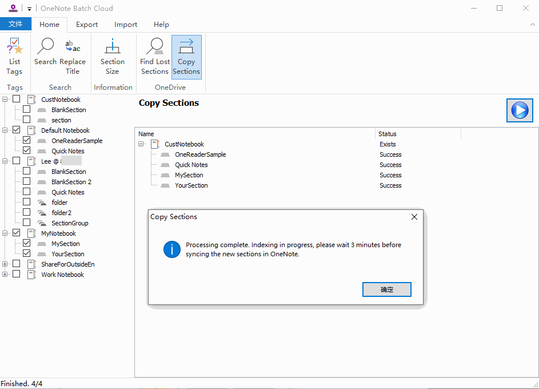Uncheck the OneReaderSample section checkbox
This screenshot has height=389, width=539.
tap(26, 140)
